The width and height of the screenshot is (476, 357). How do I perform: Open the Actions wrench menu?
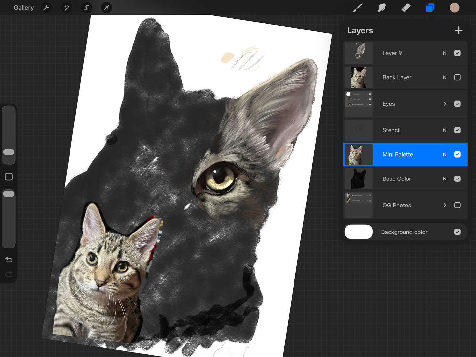pyautogui.click(x=46, y=8)
